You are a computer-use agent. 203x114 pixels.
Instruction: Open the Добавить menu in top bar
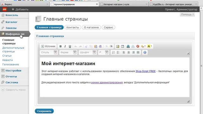pyautogui.click(x=20, y=9)
